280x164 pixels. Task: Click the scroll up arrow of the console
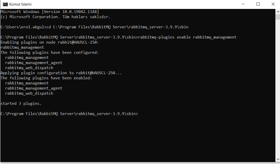pos(278,11)
